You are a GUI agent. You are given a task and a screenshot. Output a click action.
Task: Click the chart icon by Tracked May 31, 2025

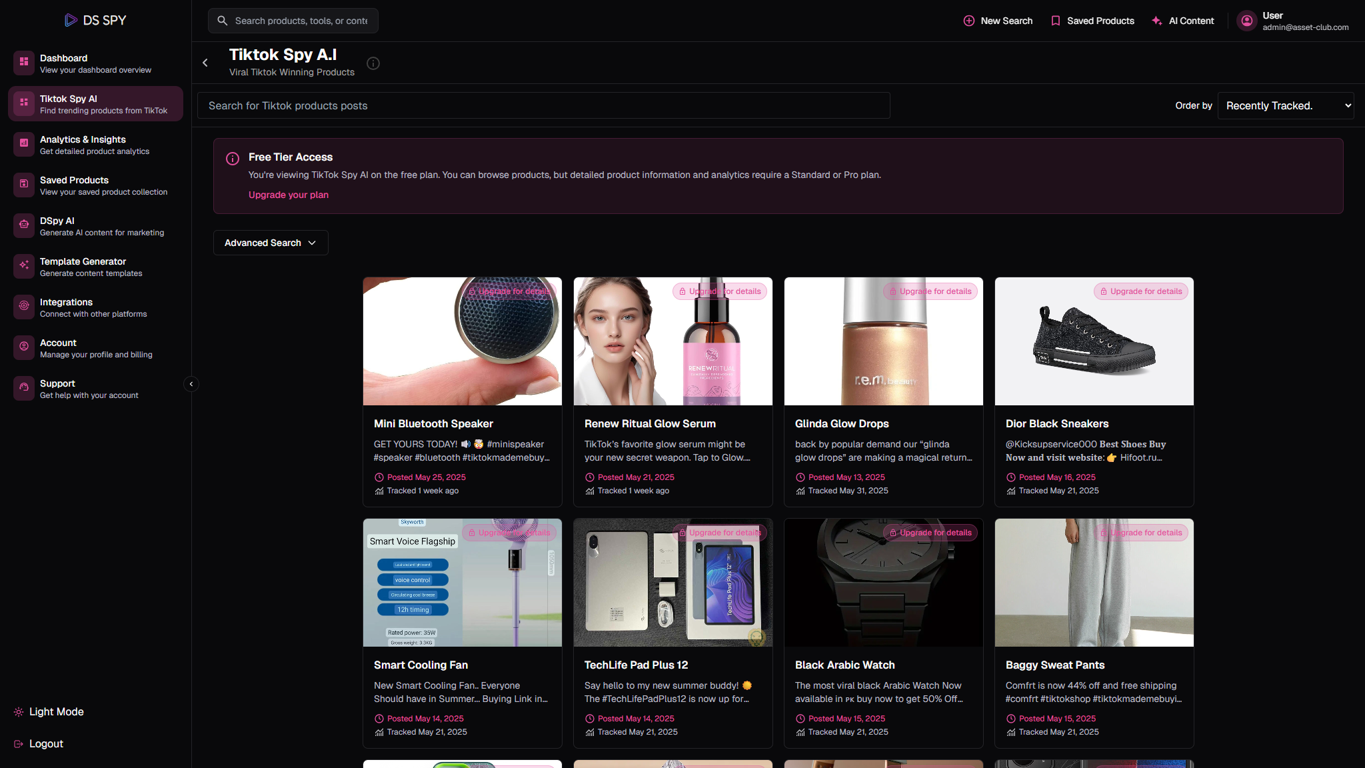coord(800,491)
